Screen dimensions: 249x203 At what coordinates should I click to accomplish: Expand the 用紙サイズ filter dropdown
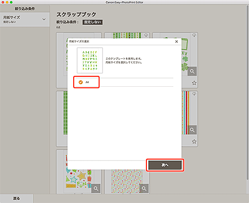coord(25,19)
